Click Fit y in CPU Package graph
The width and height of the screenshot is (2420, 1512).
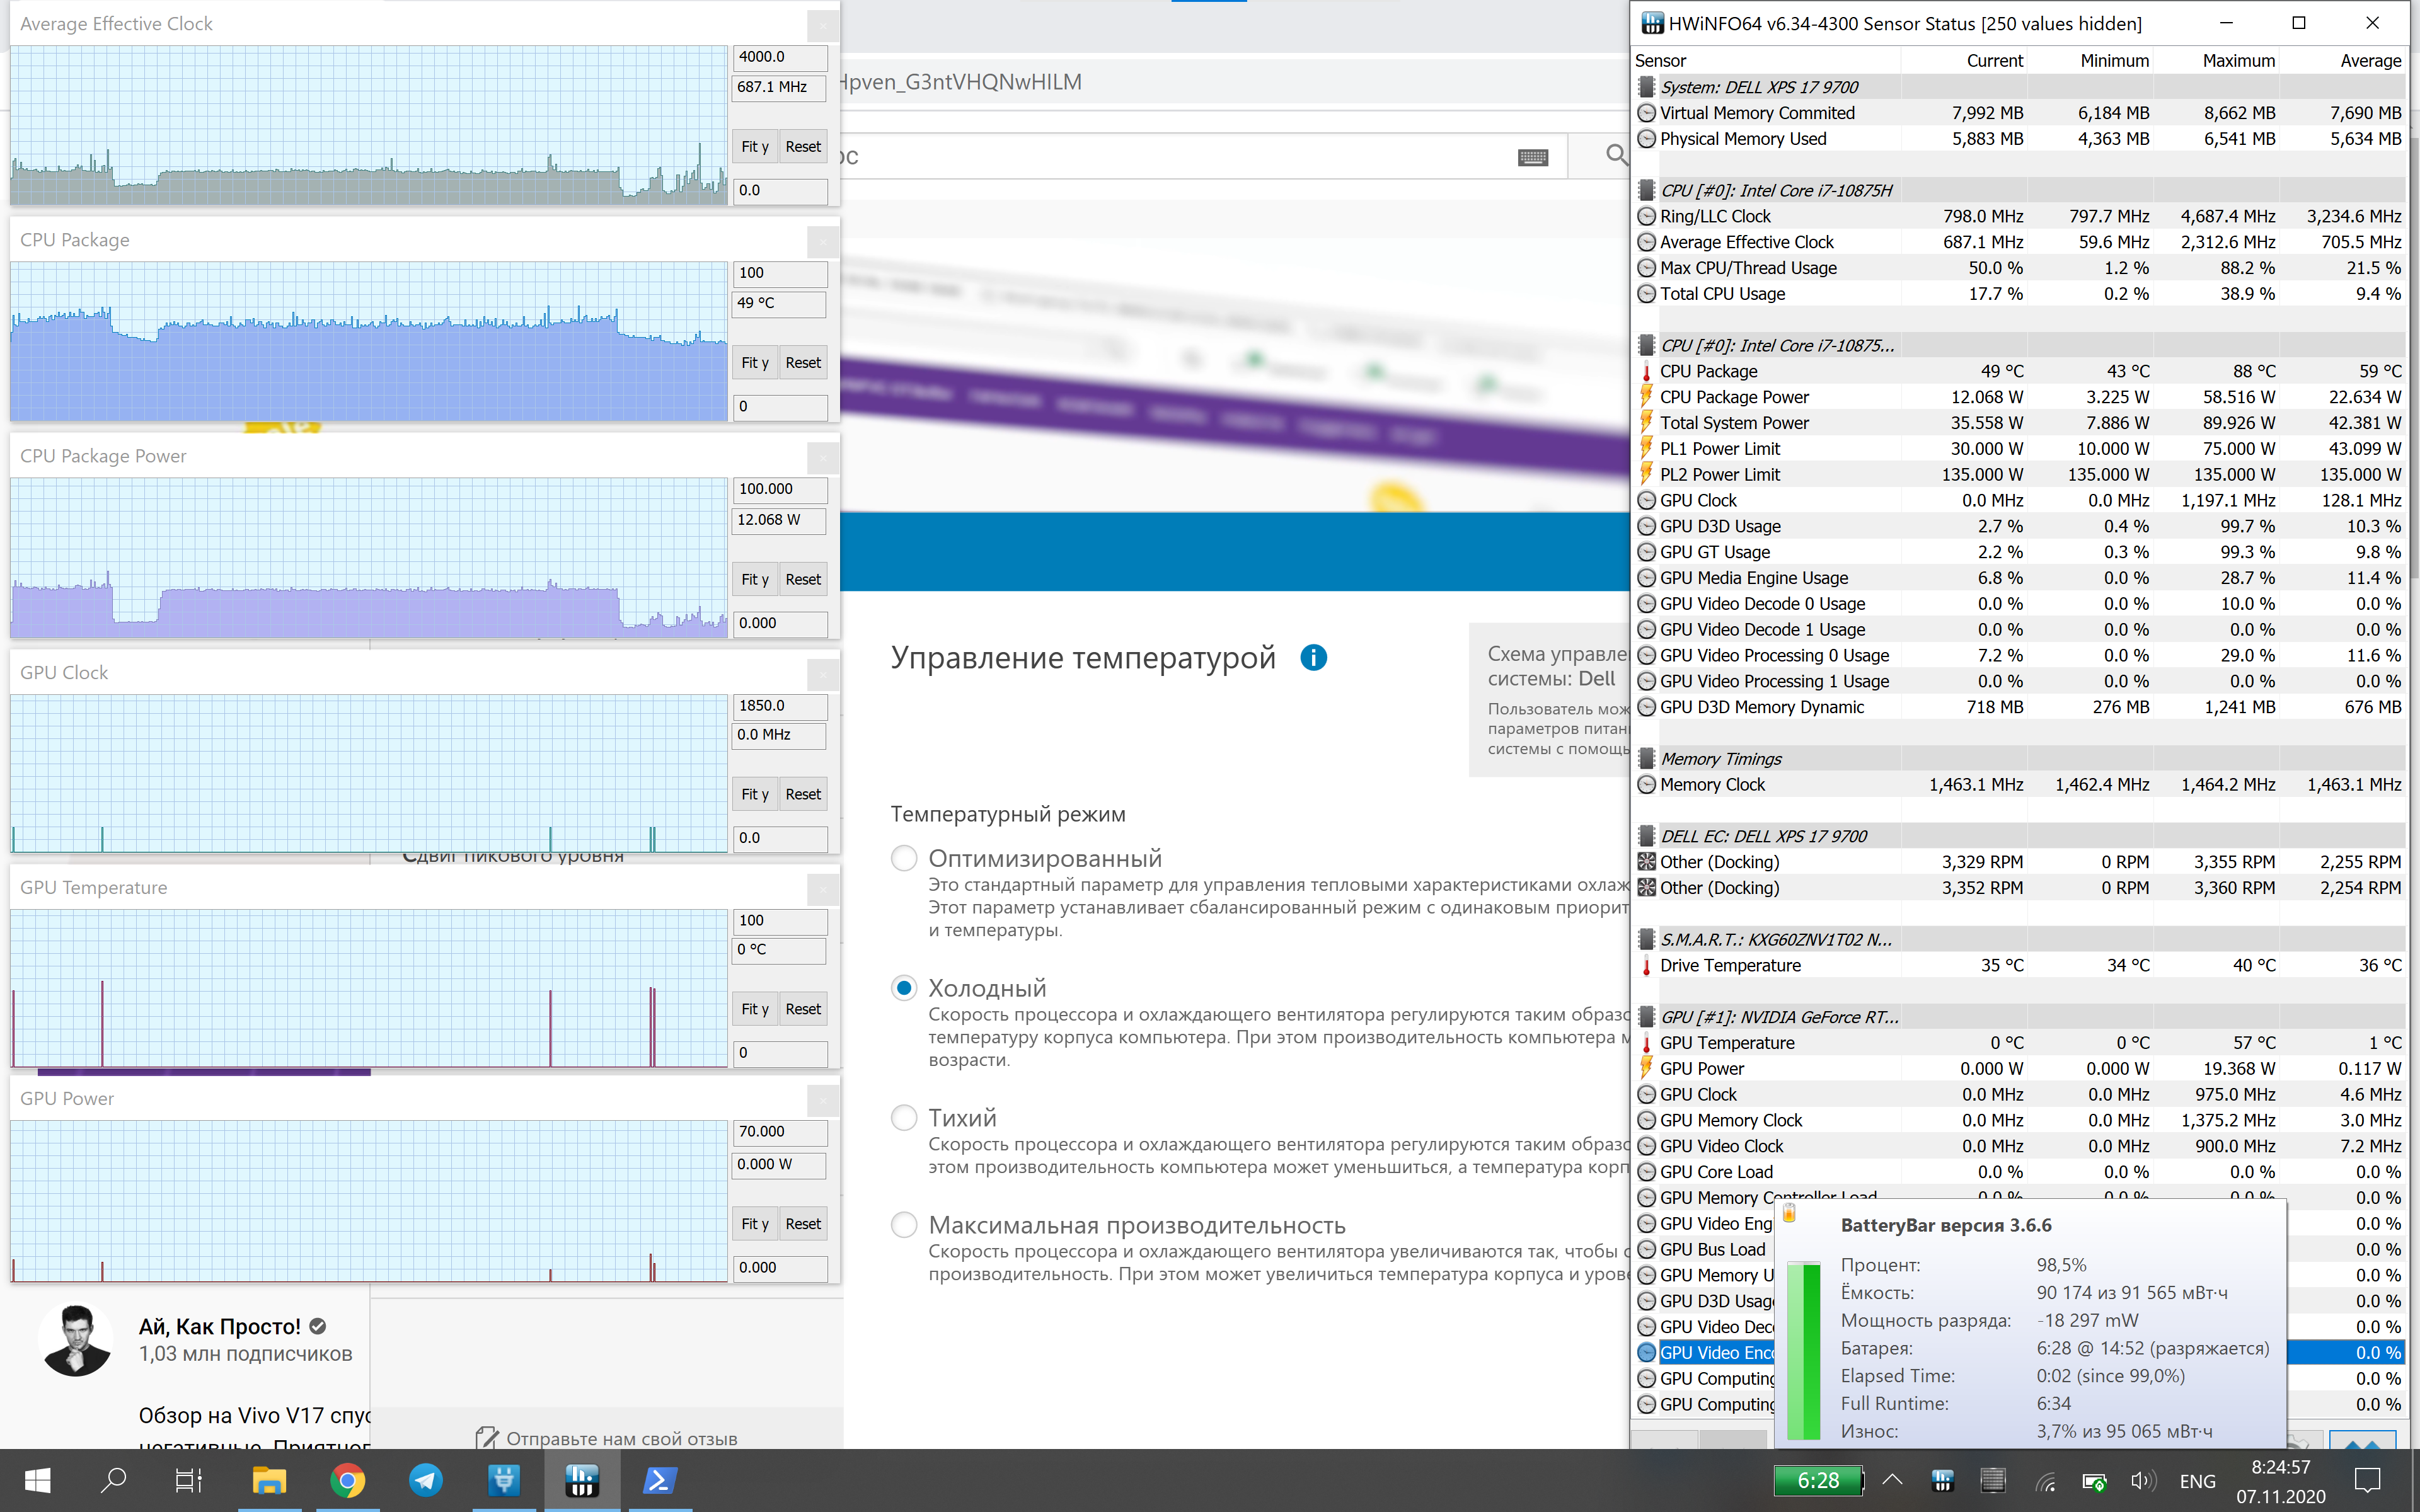coord(755,362)
